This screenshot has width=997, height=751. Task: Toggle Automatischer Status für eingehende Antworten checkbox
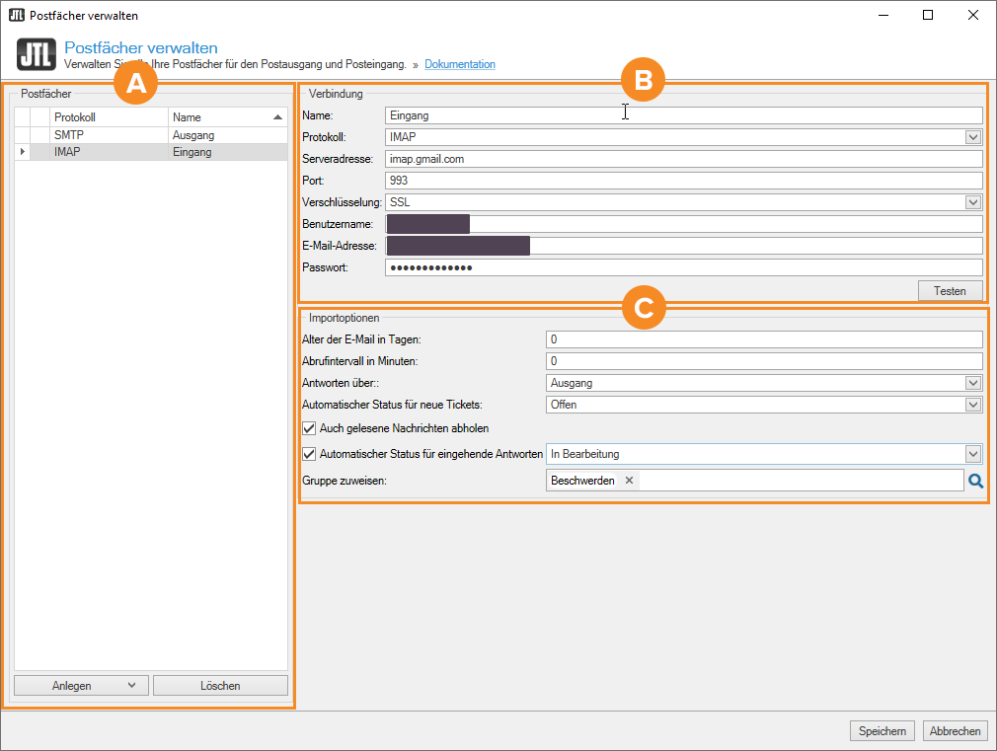coord(309,454)
